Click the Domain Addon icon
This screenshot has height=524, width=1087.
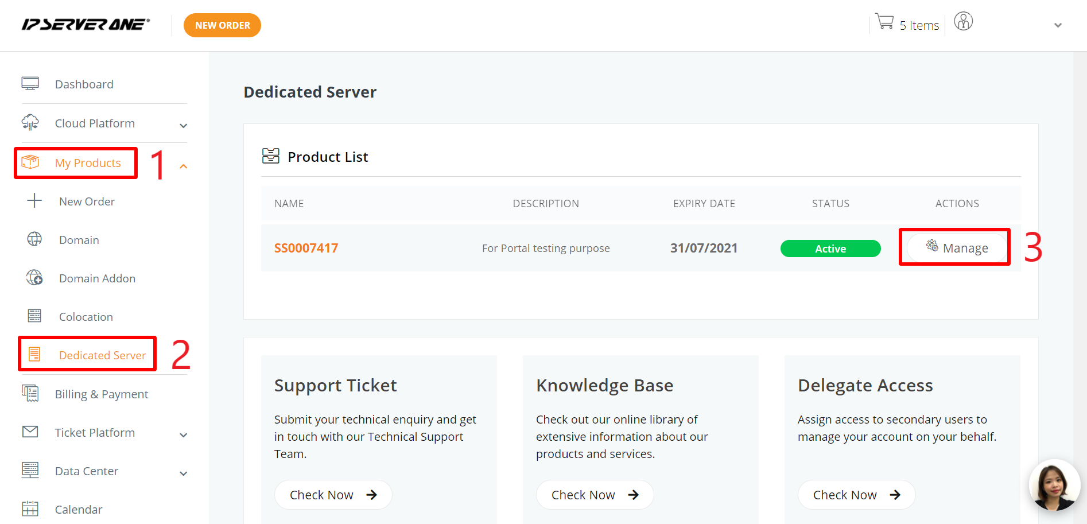[x=35, y=278]
